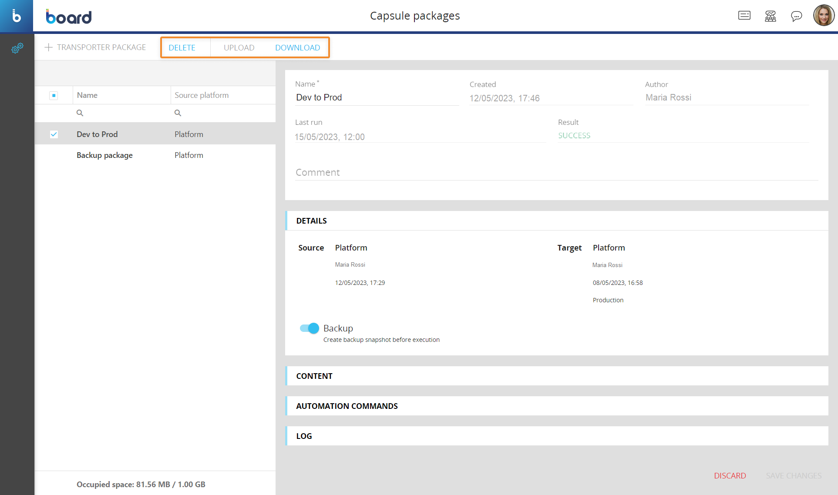Open the system administration gears icon

(x=17, y=48)
